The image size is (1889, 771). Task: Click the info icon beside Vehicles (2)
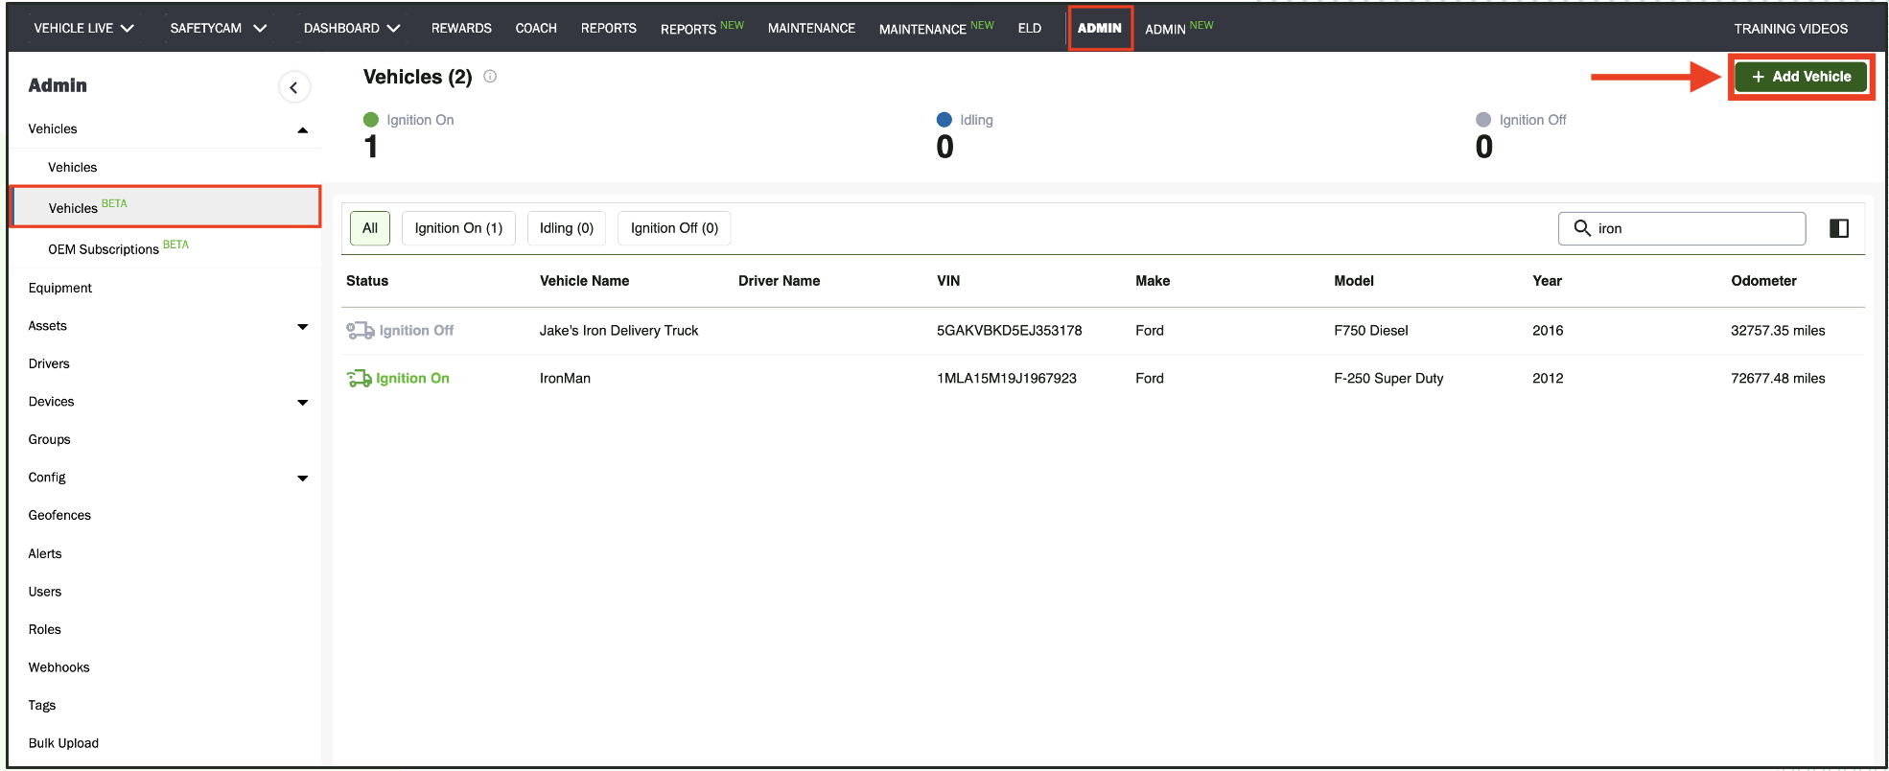click(490, 77)
